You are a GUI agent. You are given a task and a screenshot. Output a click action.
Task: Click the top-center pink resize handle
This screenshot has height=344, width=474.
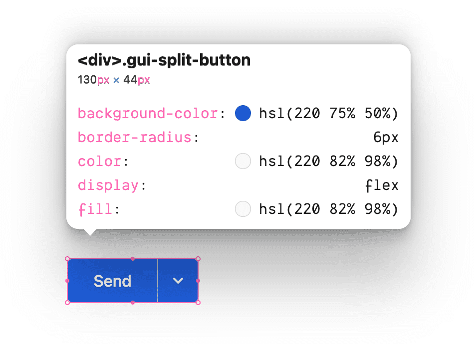coord(133,259)
